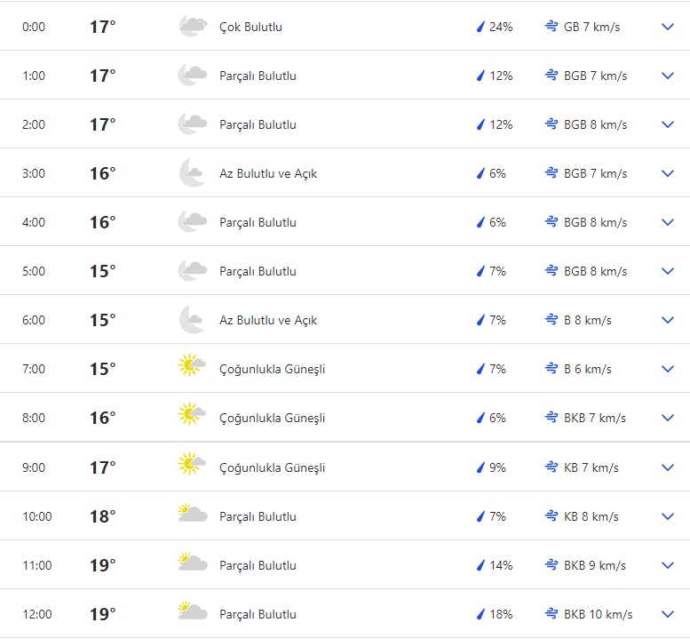The image size is (690, 639).
Task: Click the raindrop icon next to 24%
Action: click(480, 27)
